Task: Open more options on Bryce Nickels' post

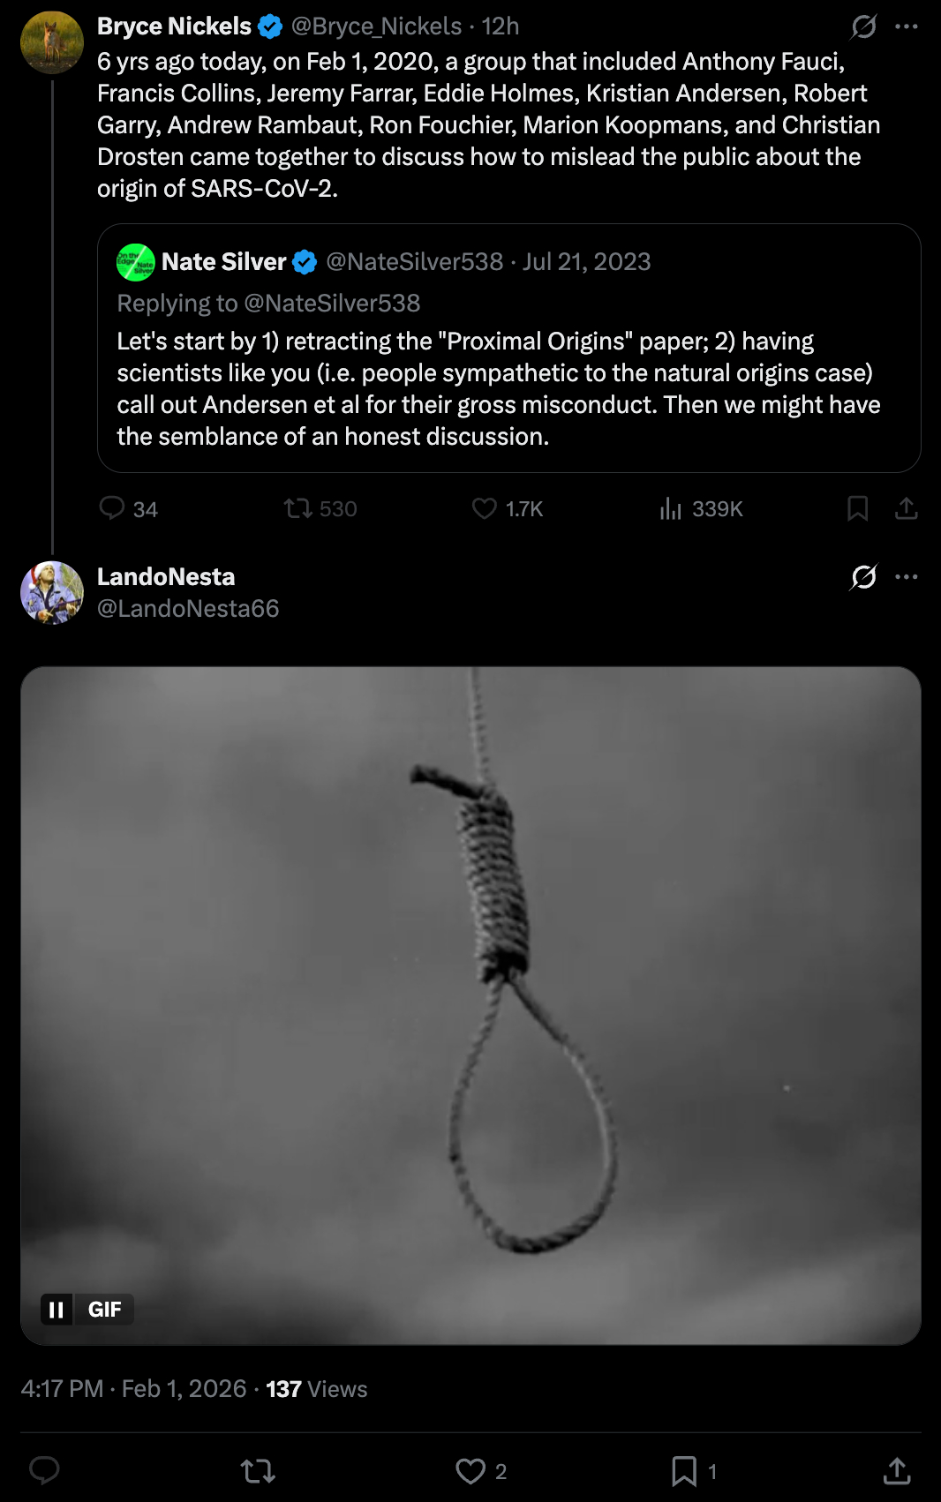Action: coord(907,27)
